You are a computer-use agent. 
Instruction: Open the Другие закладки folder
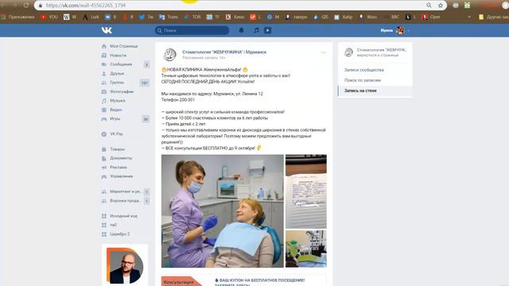point(493,17)
